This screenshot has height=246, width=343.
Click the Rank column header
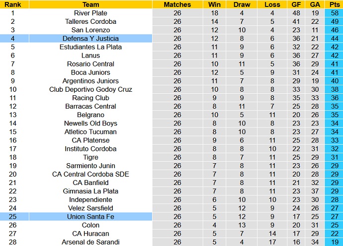click(12, 4)
